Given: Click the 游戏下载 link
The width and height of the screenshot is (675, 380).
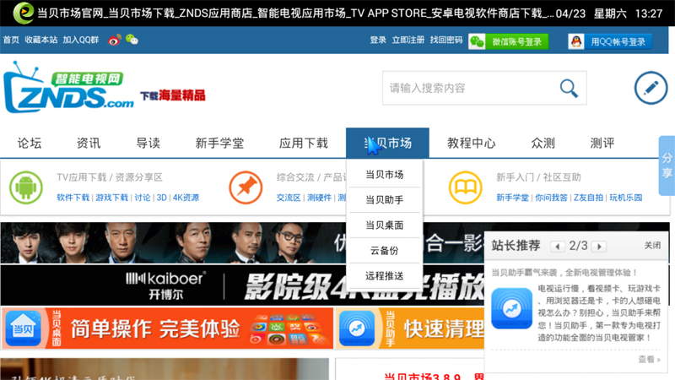Looking at the screenshot, I should click(x=112, y=198).
